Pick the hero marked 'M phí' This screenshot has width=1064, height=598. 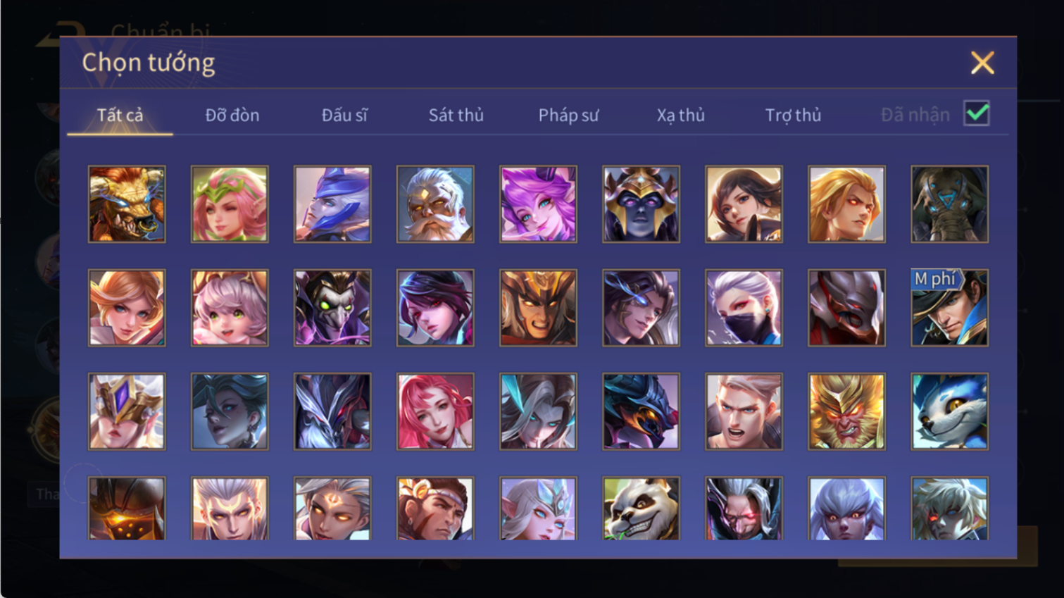949,308
